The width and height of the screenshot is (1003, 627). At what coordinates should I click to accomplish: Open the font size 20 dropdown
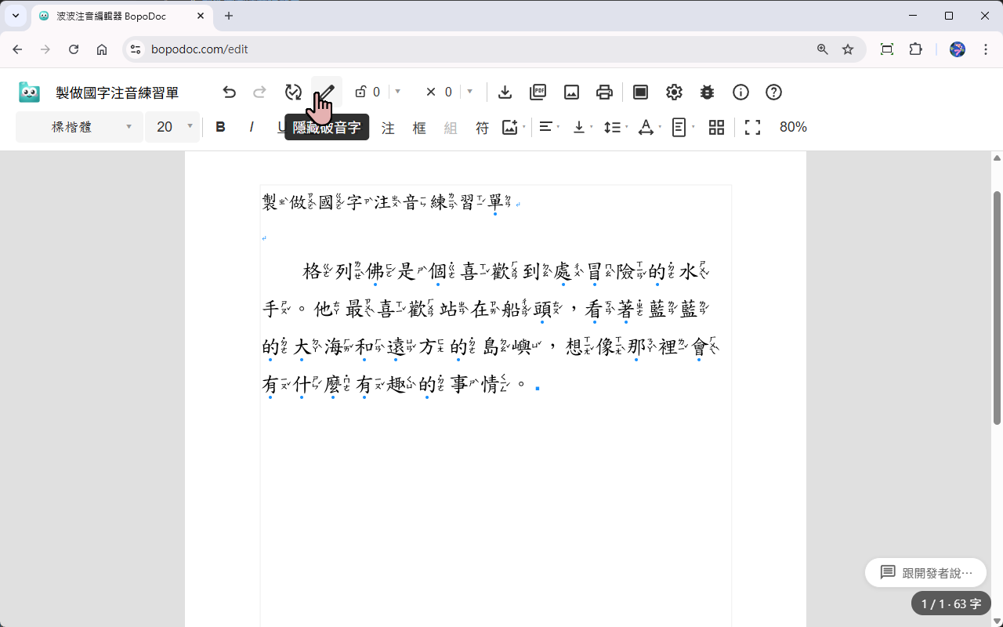click(172, 127)
